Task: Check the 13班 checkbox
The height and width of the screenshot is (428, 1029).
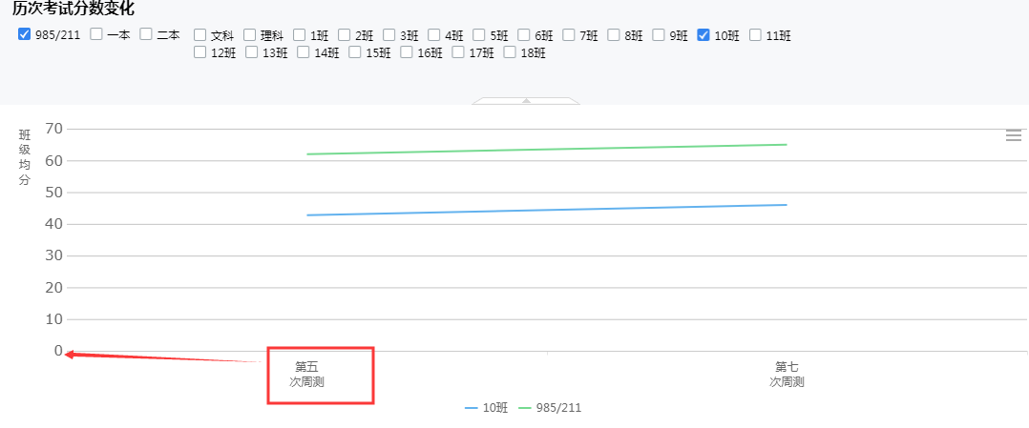Action: pyautogui.click(x=251, y=52)
